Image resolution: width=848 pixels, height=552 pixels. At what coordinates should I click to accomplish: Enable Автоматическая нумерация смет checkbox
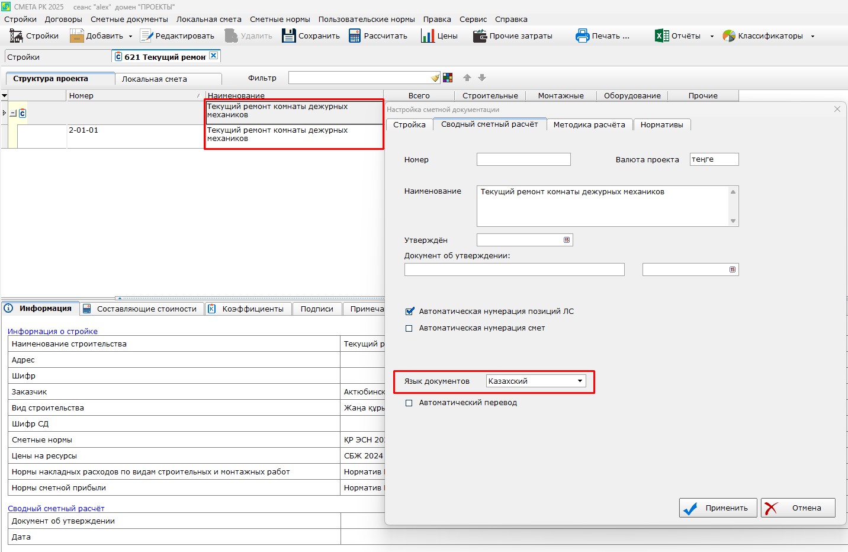pos(409,328)
